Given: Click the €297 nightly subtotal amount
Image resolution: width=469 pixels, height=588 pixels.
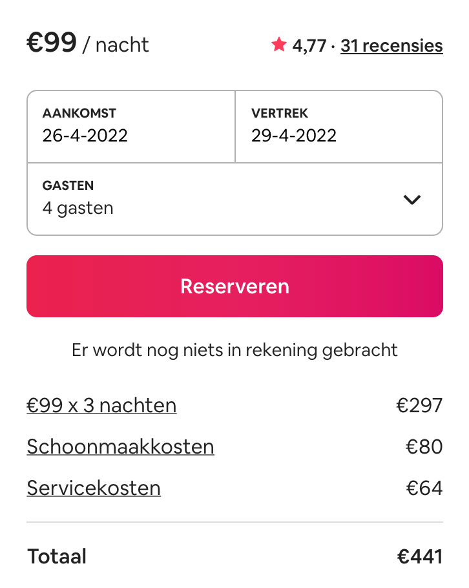Looking at the screenshot, I should pos(419,405).
